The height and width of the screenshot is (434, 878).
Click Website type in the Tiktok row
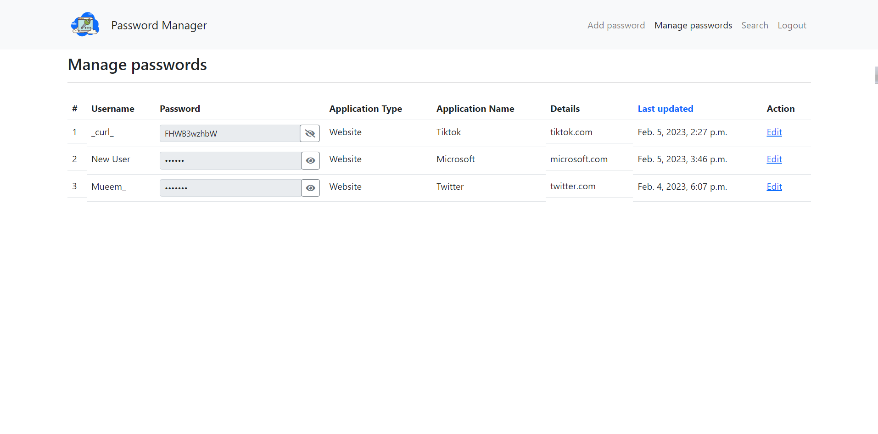[345, 132]
